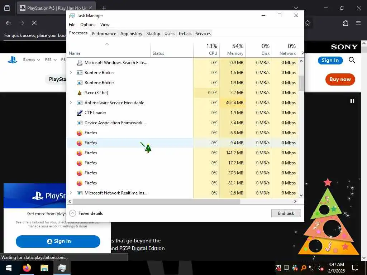Open File Explorer from the taskbar
The width and height of the screenshot is (367, 275).
(44, 268)
